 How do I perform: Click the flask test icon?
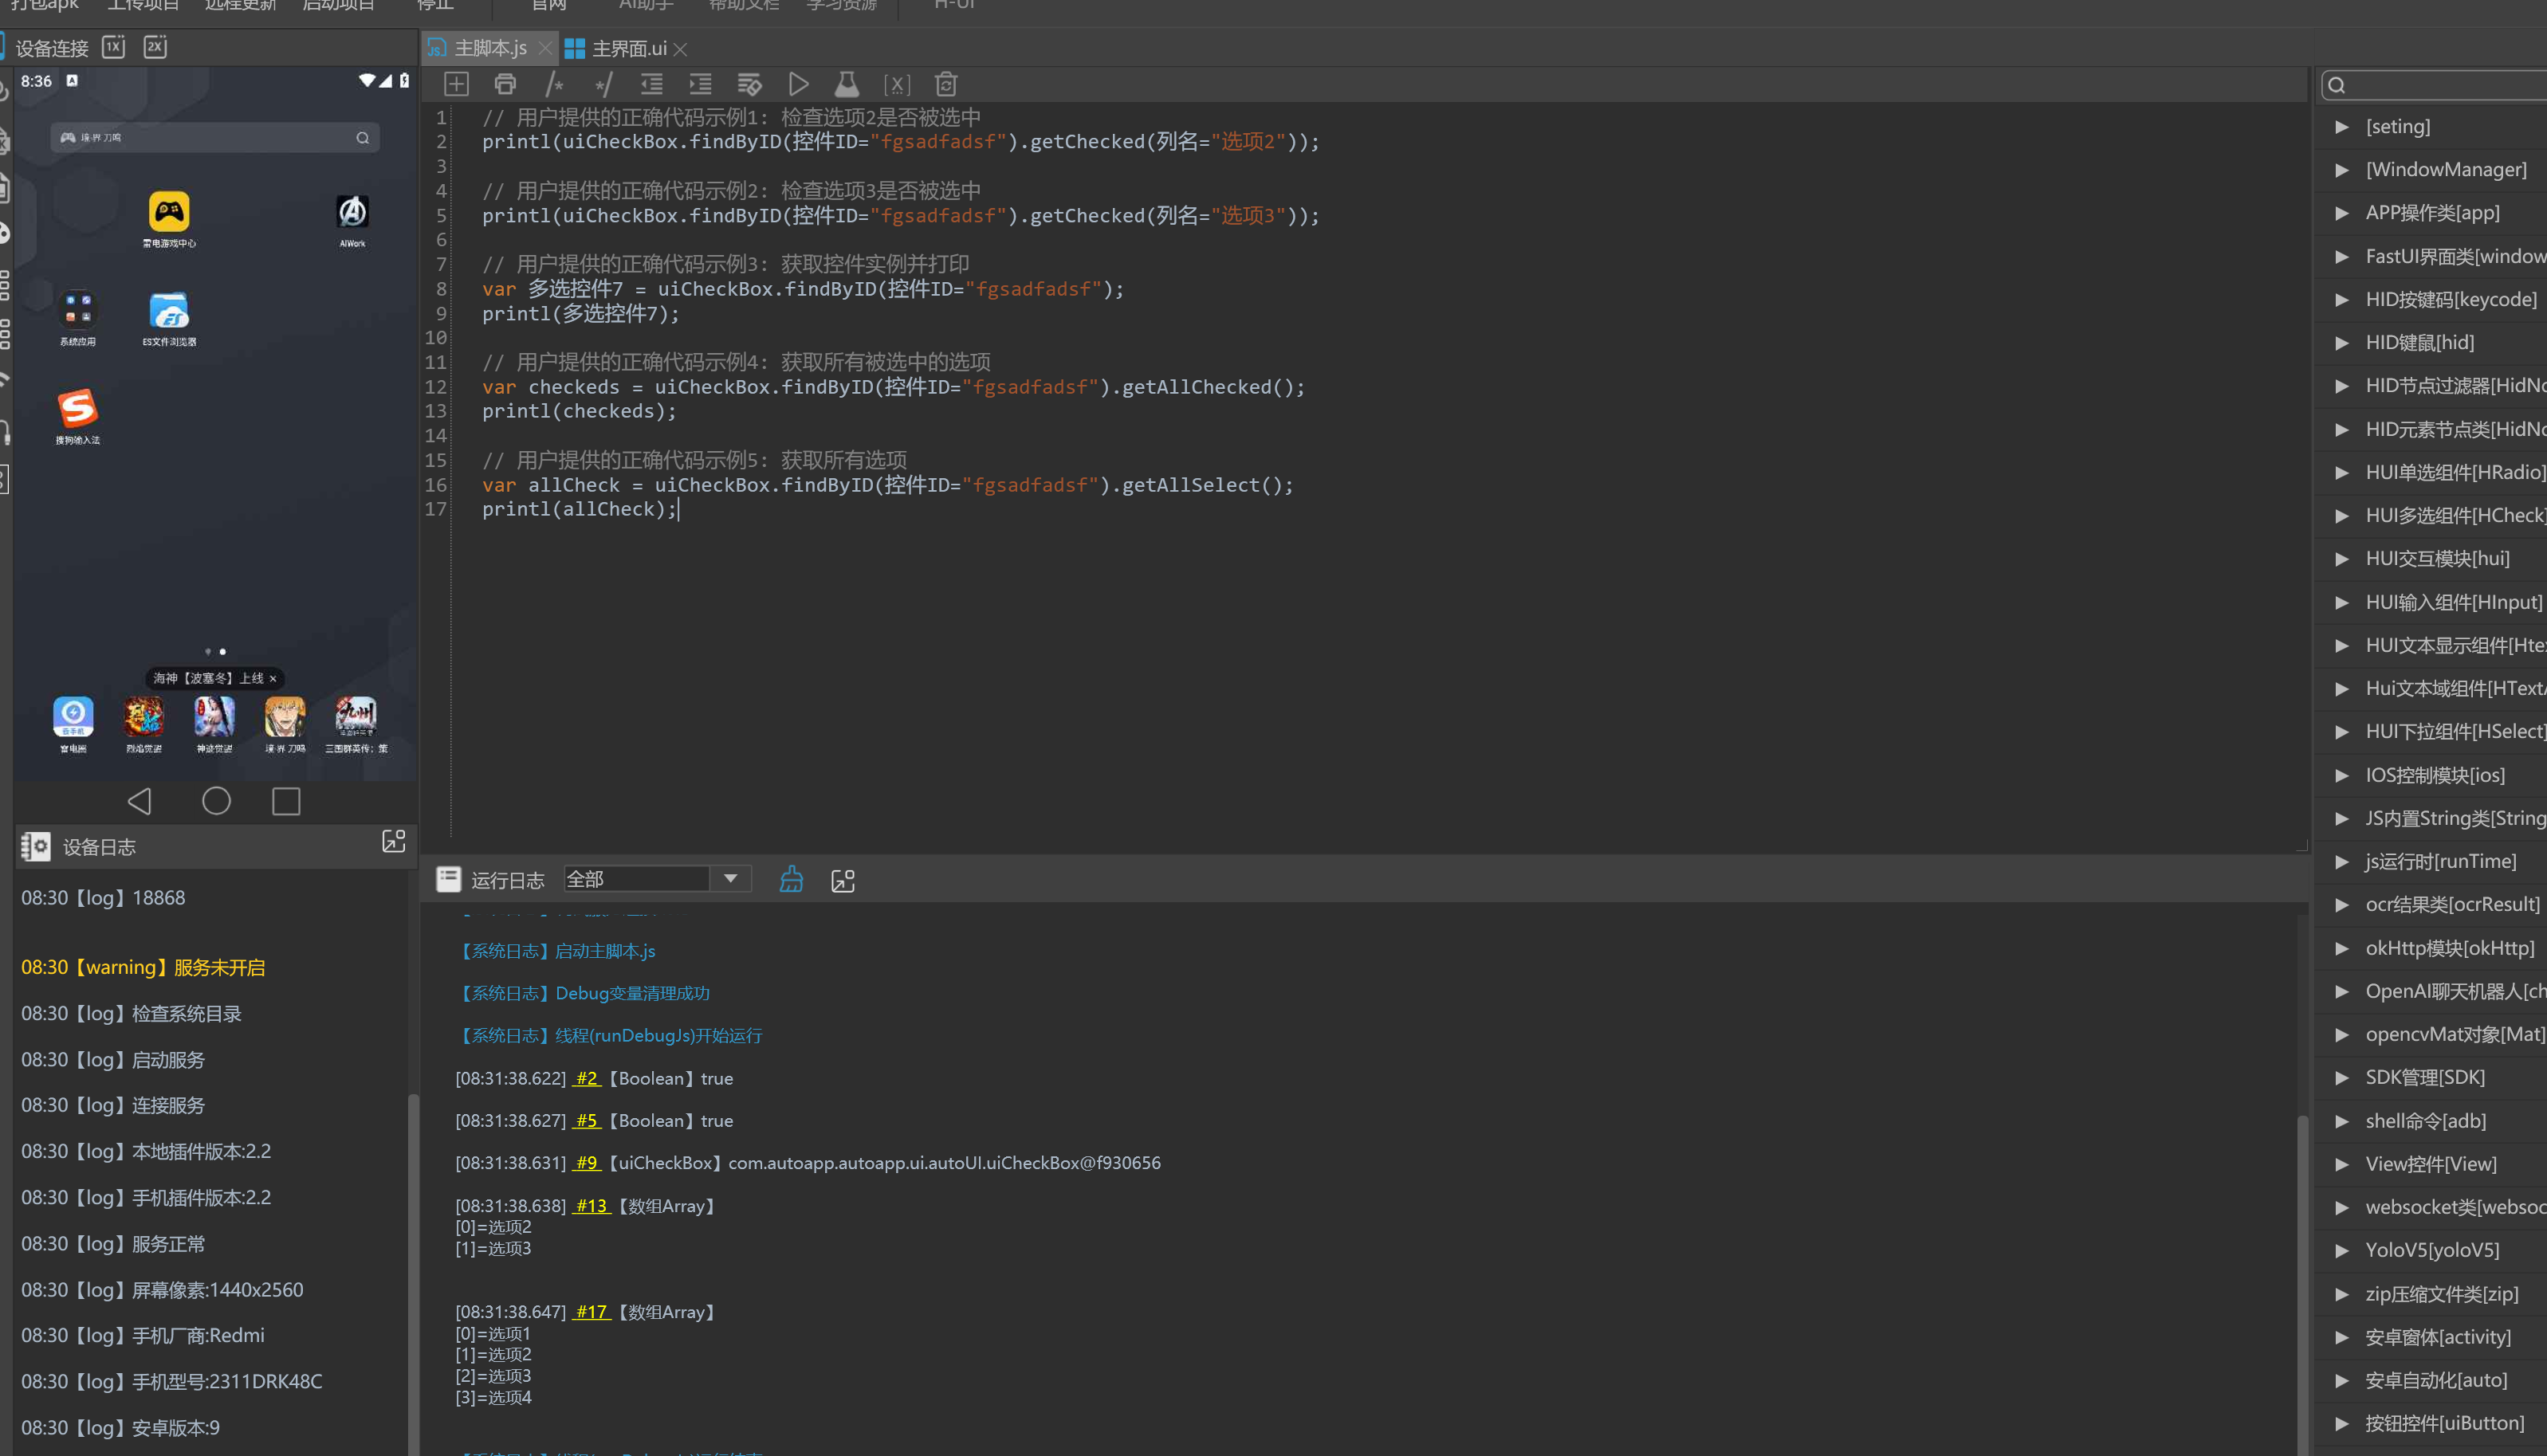[847, 84]
